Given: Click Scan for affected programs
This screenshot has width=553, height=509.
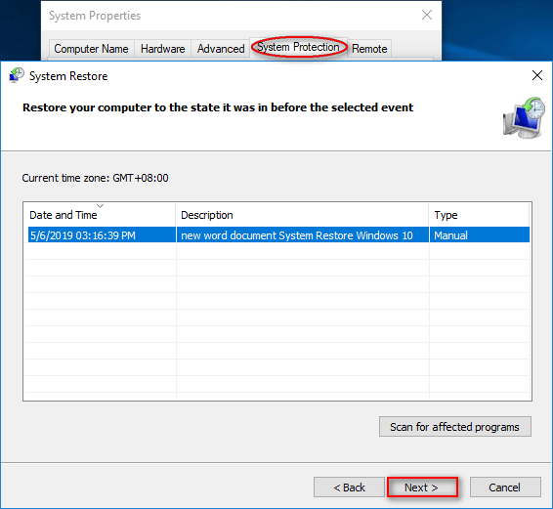Looking at the screenshot, I should [x=455, y=427].
